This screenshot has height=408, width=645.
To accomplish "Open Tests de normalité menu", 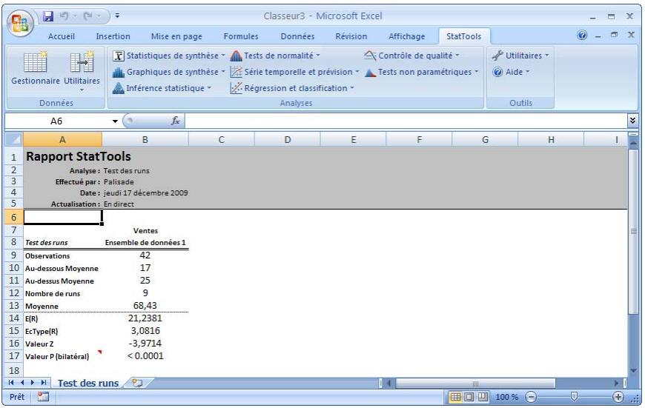I will pos(275,56).
